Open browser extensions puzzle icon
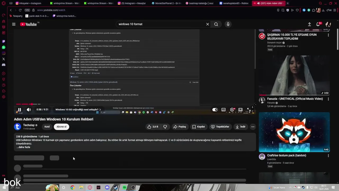The width and height of the screenshot is (339, 191). tap(314, 10)
